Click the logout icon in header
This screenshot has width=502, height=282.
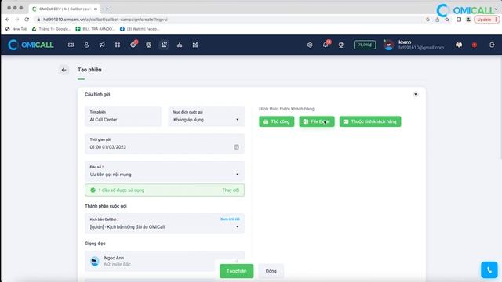click(492, 45)
